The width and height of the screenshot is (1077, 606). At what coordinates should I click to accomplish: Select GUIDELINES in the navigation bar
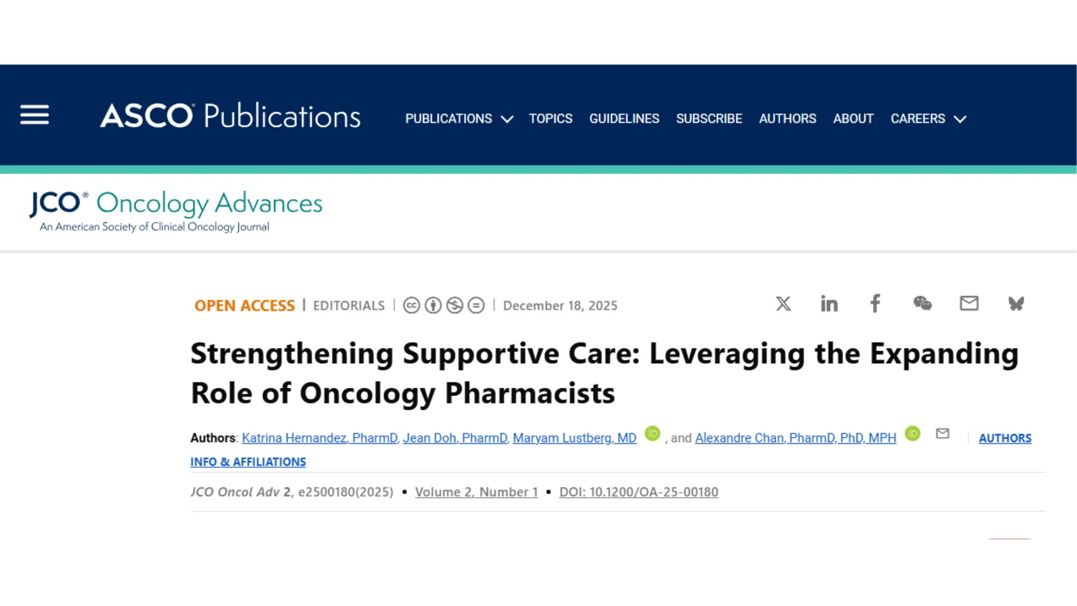click(x=624, y=118)
